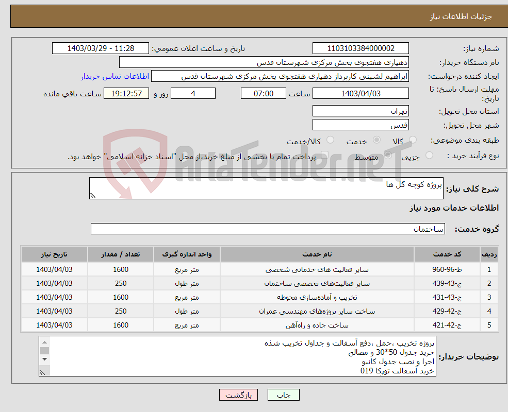The width and height of the screenshot is (508, 412).
Task: Click quantity 1600 in row 1
Action: pos(121,269)
